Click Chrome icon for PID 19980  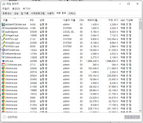click(x=3, y=90)
